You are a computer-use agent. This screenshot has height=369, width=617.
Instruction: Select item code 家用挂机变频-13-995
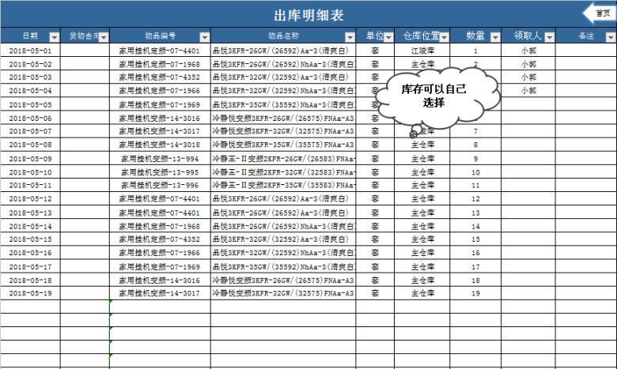click(x=160, y=172)
